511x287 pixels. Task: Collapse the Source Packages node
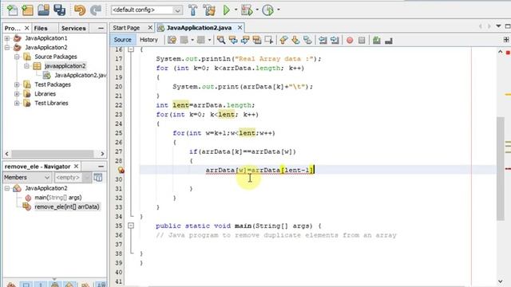pyautogui.click(x=17, y=57)
